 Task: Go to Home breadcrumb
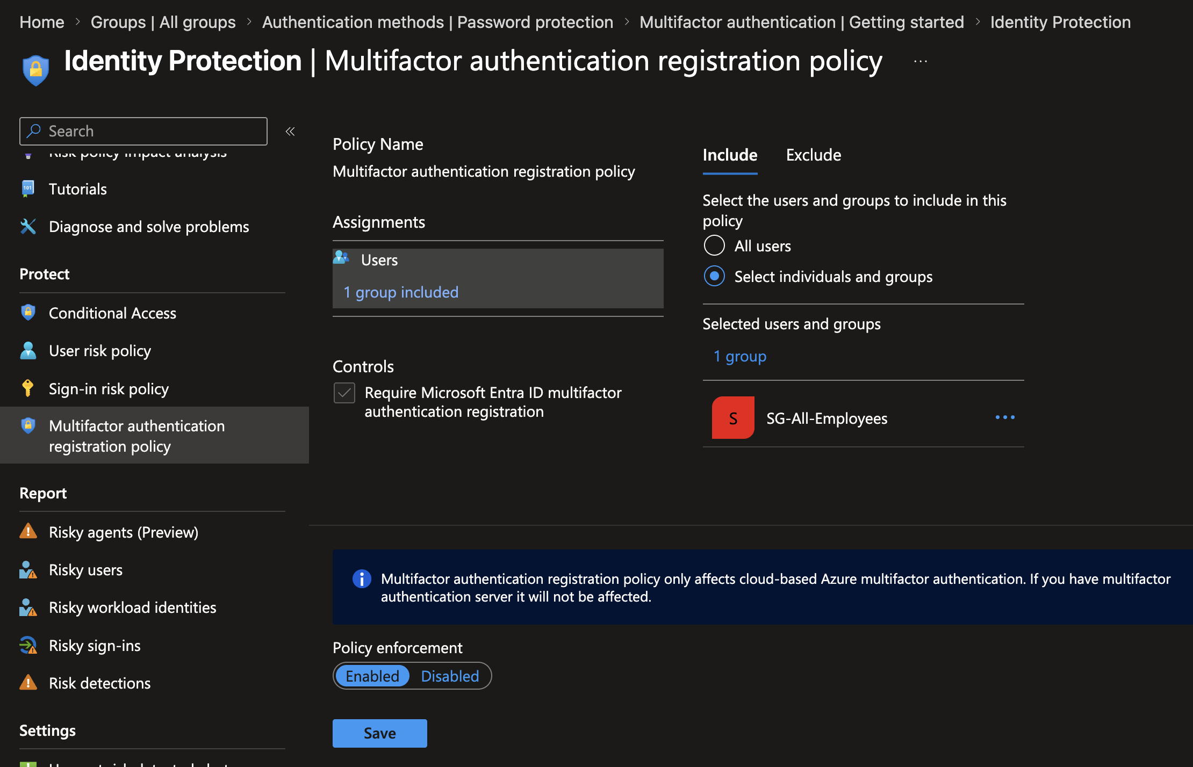(42, 22)
